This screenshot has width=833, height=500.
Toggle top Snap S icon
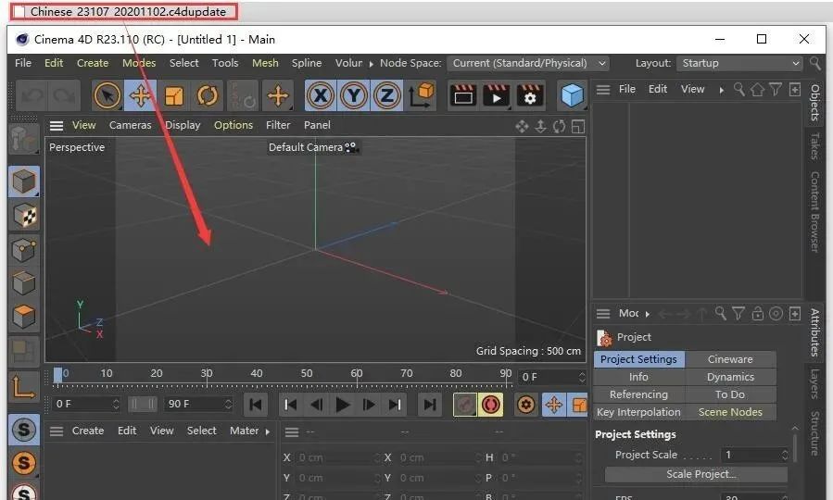coord(24,429)
